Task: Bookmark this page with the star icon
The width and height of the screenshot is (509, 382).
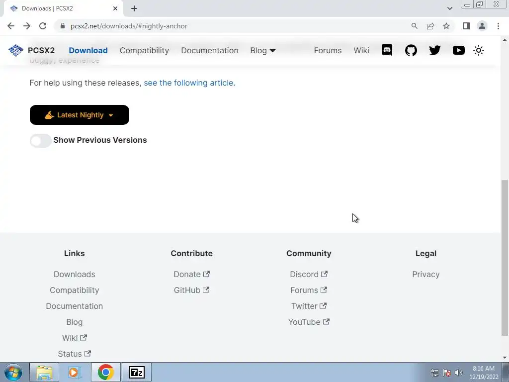Action: [x=446, y=26]
